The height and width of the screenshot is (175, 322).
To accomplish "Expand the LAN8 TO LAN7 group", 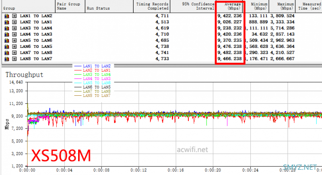I will pyautogui.click(x=14, y=59).
